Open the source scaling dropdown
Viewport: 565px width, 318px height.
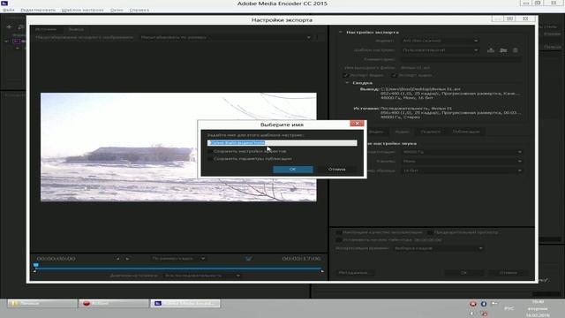(226, 37)
